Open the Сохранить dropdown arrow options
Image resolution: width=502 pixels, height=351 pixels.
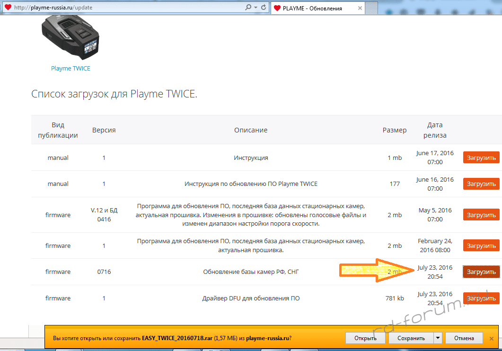tap(438, 338)
